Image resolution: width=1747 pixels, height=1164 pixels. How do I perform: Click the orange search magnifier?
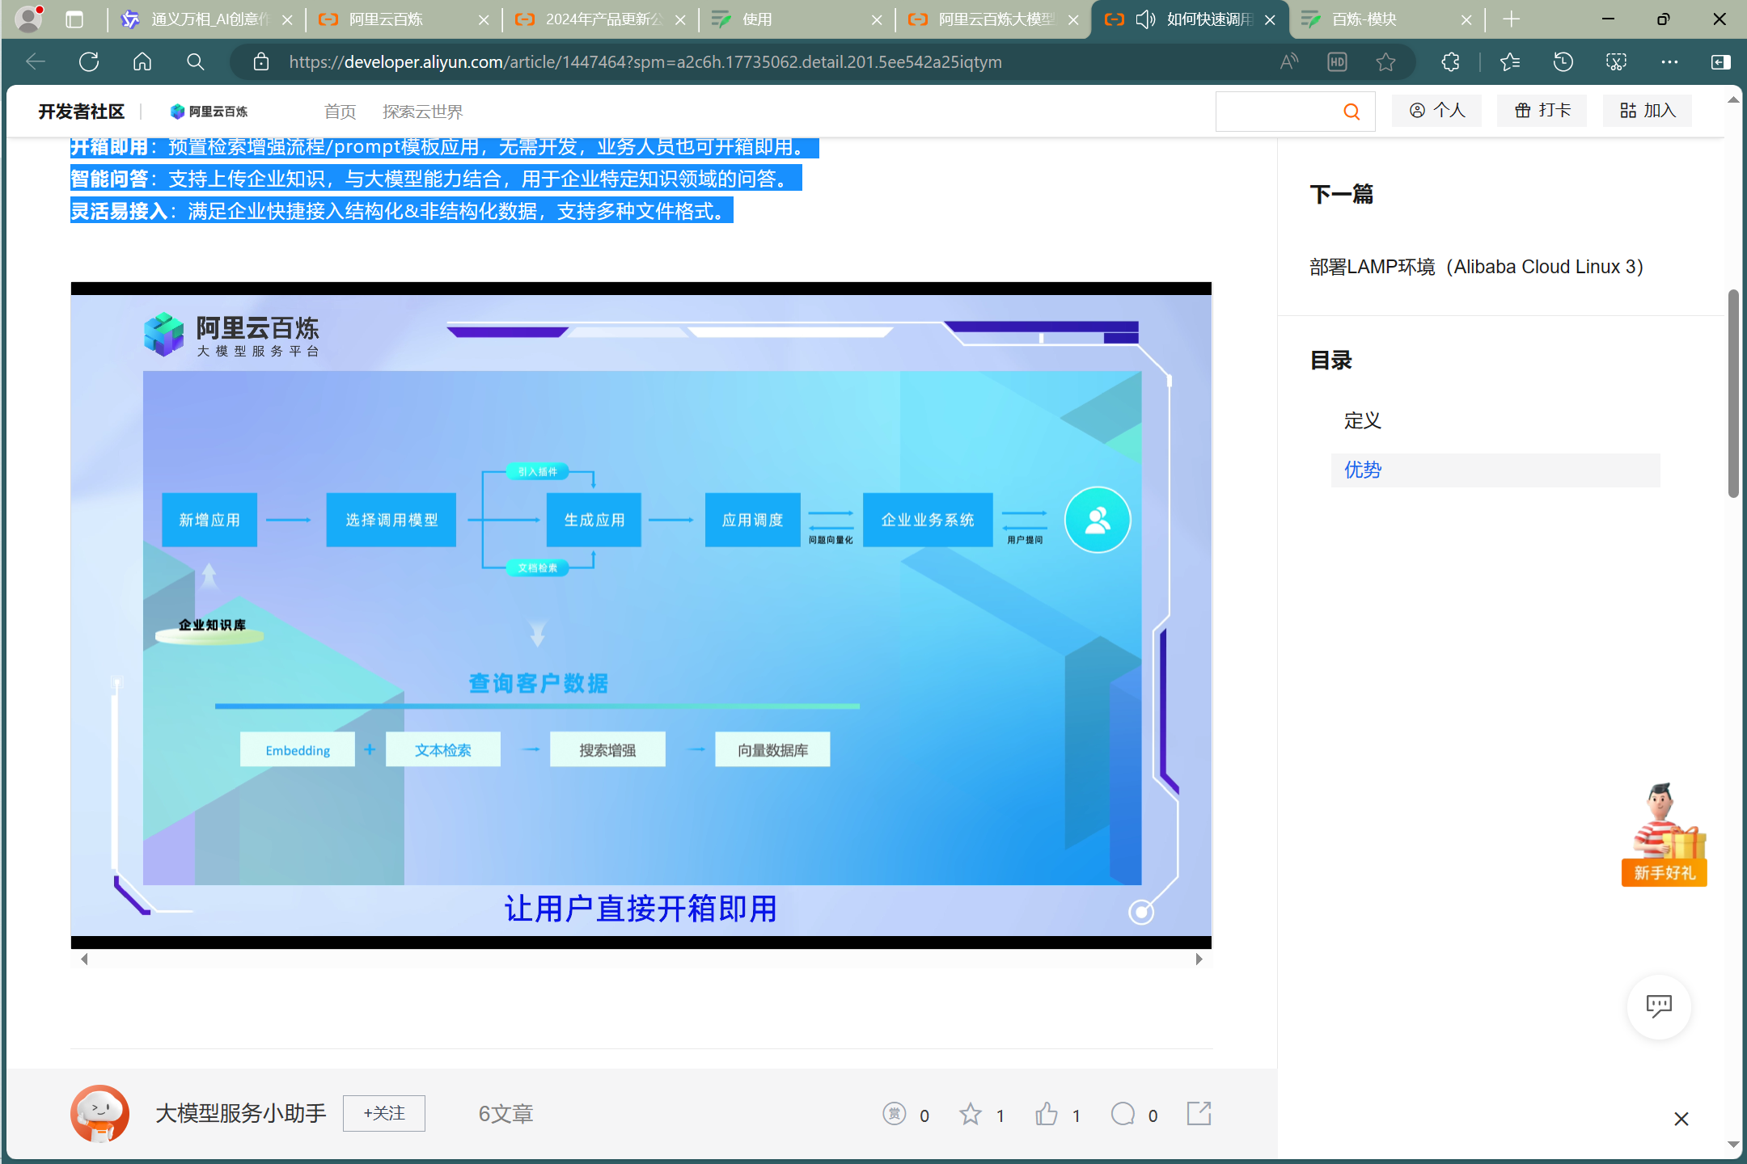tap(1351, 112)
